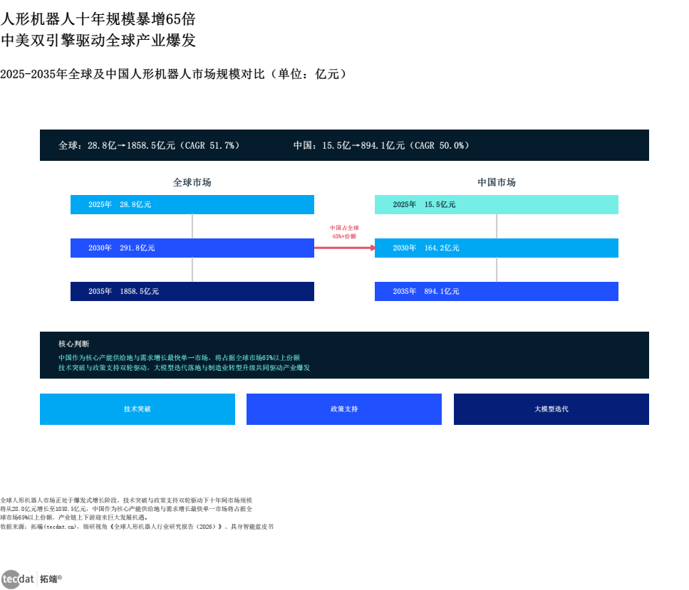Click the 核心判断 heading
The height and width of the screenshot is (590, 689).
74,344
